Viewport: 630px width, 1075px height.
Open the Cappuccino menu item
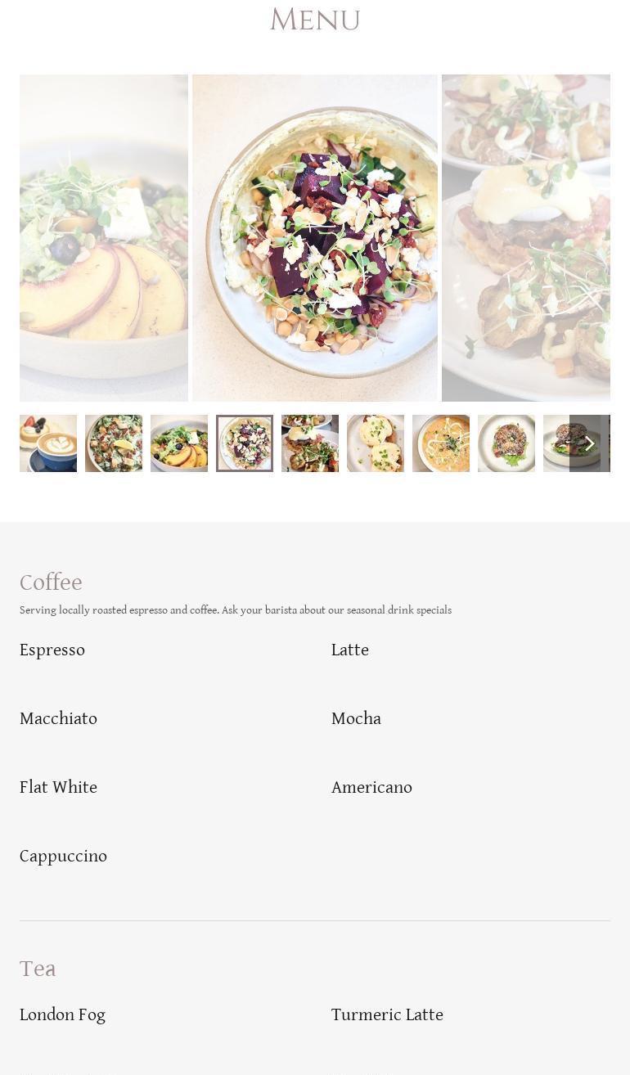tap(63, 857)
